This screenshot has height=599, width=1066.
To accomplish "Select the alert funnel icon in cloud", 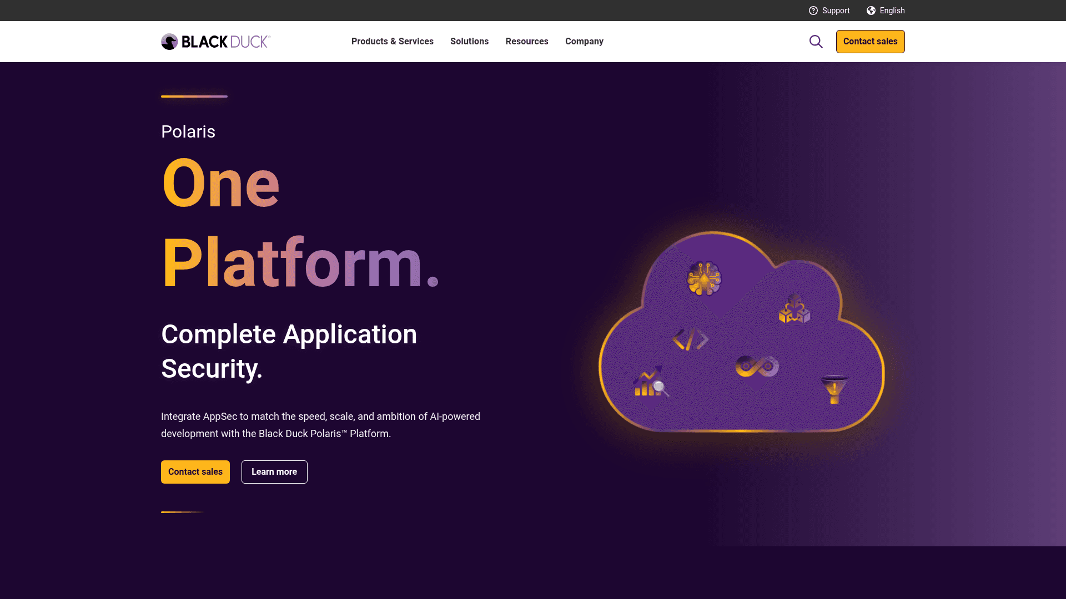I will click(834, 389).
